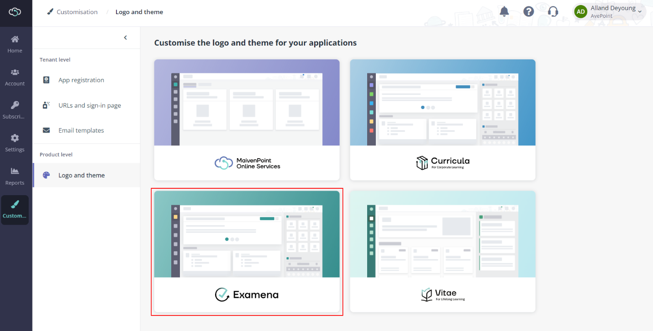Click the Examena logo label

[x=247, y=295]
